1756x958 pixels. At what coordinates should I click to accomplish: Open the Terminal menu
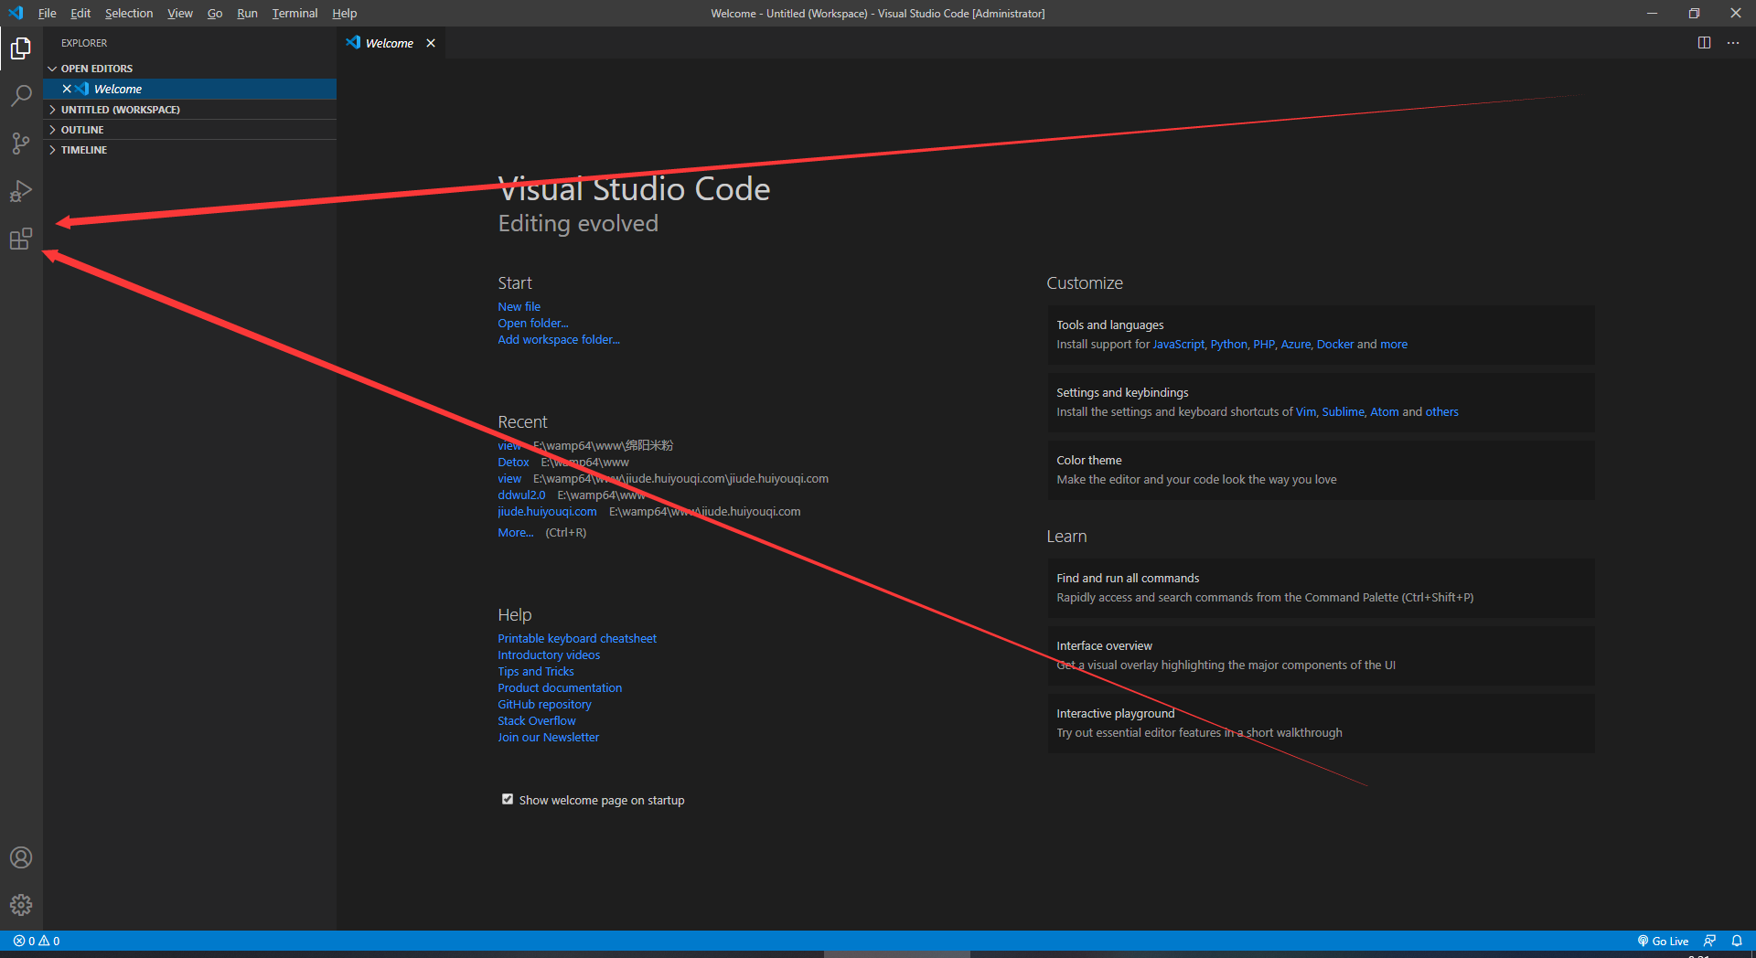click(x=294, y=13)
